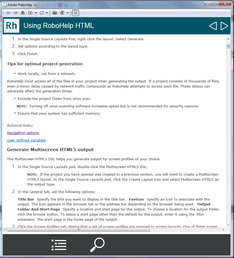Click the Back arrow in the toolbar
This screenshot has height=258, width=234.
coord(8,13)
